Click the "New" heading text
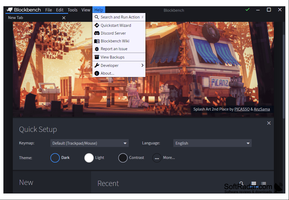This screenshot has width=289, height=200. coord(26,182)
